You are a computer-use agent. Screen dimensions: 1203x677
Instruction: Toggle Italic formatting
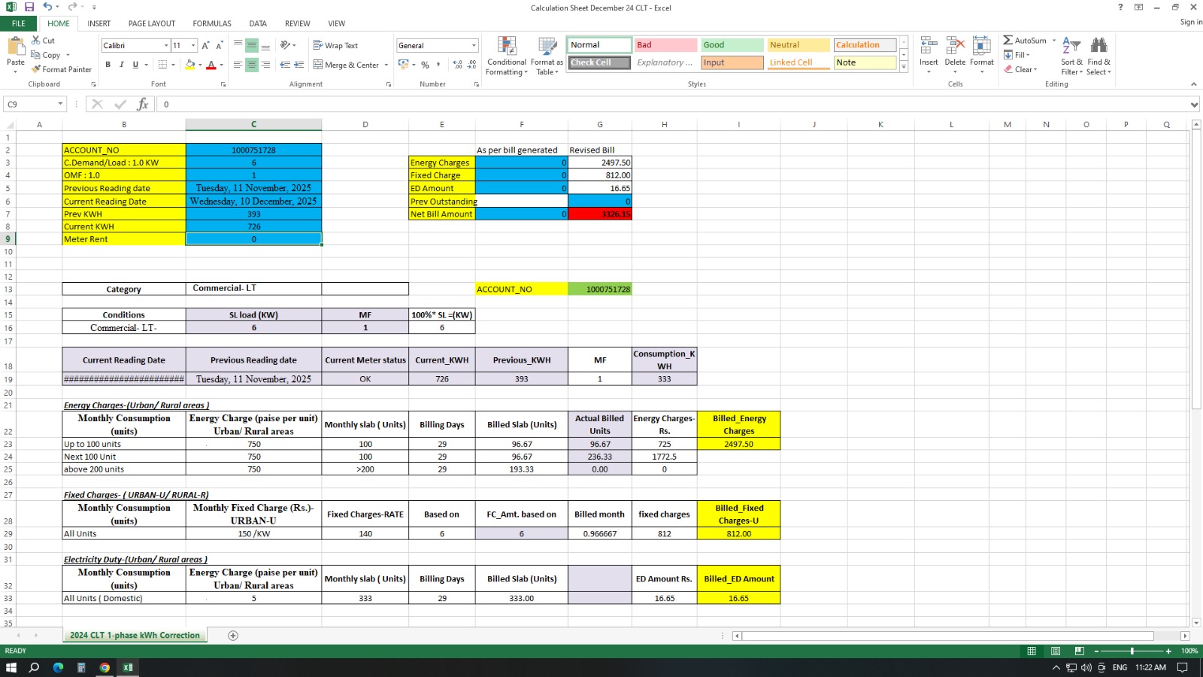(122, 65)
